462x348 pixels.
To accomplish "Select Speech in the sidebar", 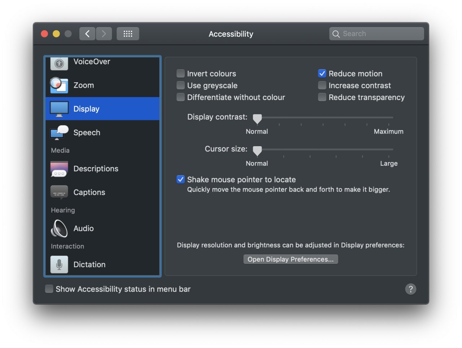I will coord(103,132).
